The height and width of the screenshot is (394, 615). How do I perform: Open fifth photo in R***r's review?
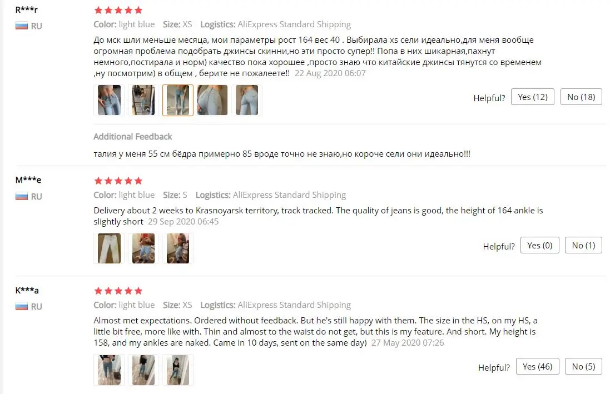pyautogui.click(x=247, y=100)
